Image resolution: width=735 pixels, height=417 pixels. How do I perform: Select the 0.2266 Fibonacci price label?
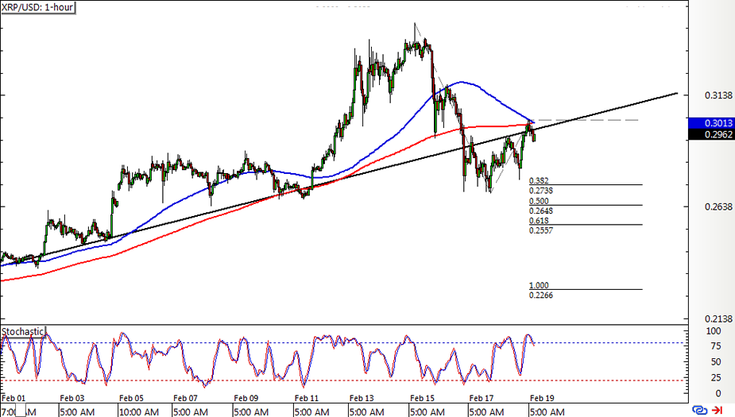tap(541, 295)
